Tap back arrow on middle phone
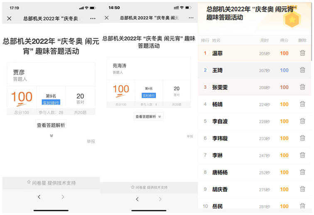Screen dimensions: 314x215 pyautogui.click(x=137, y=199)
